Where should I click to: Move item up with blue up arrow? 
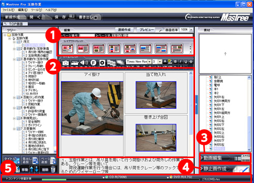pyautogui.click(x=31, y=169)
